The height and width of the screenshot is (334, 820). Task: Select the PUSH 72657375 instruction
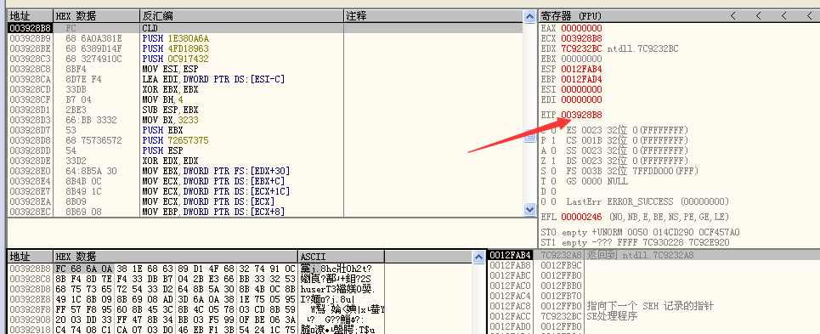tap(265, 140)
